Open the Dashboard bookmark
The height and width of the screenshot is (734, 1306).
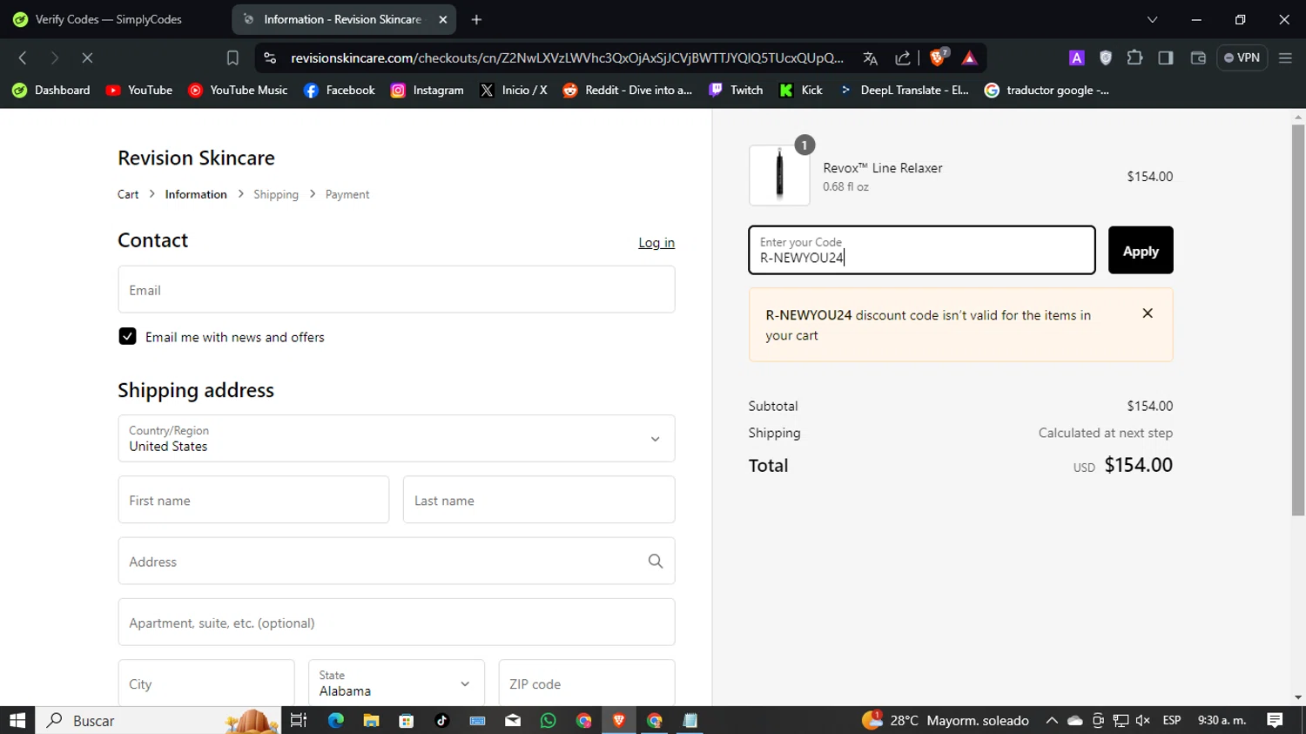coord(51,90)
